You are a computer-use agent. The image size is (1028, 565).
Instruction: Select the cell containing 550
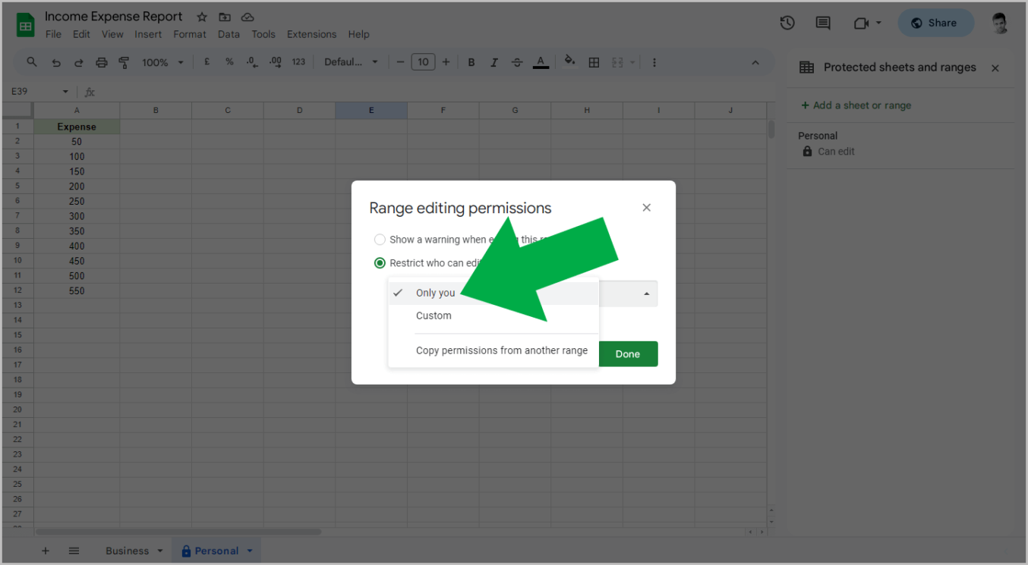77,290
